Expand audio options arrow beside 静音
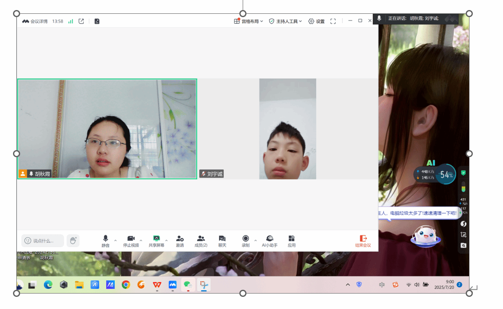The height and width of the screenshot is (309, 503). click(115, 240)
